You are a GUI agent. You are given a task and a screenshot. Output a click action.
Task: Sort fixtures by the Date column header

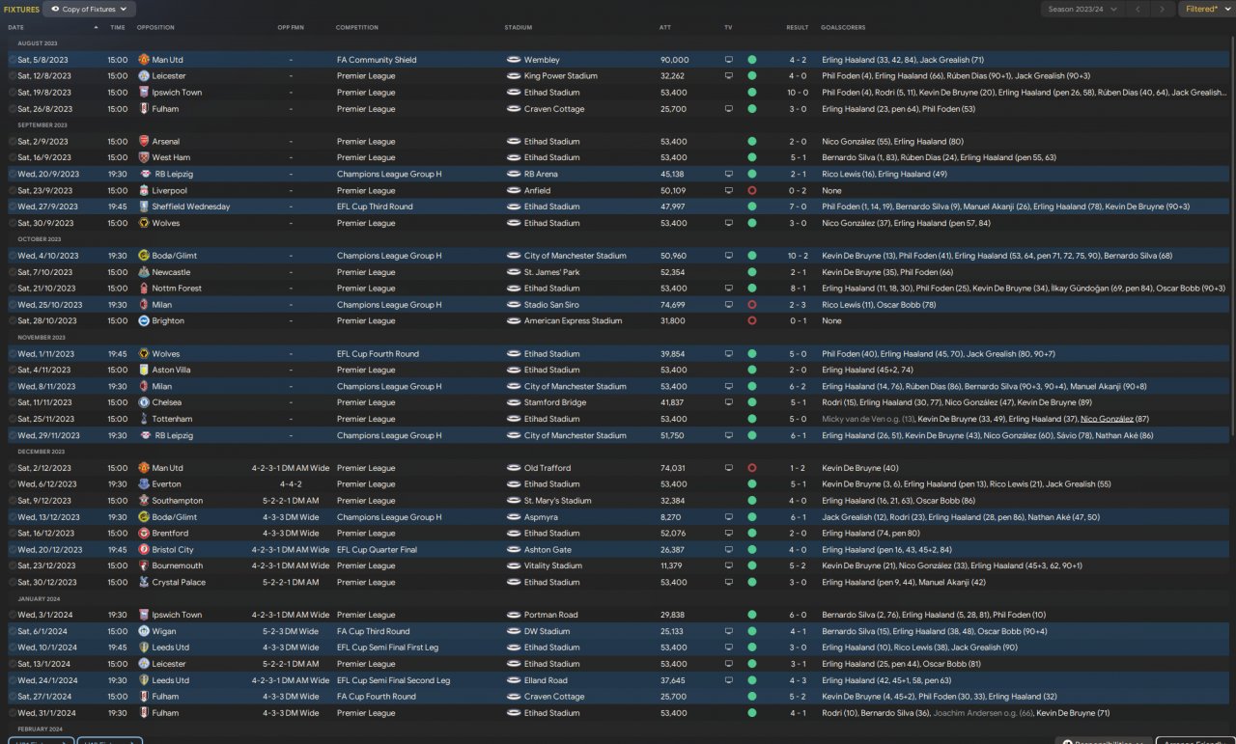pyautogui.click(x=15, y=27)
